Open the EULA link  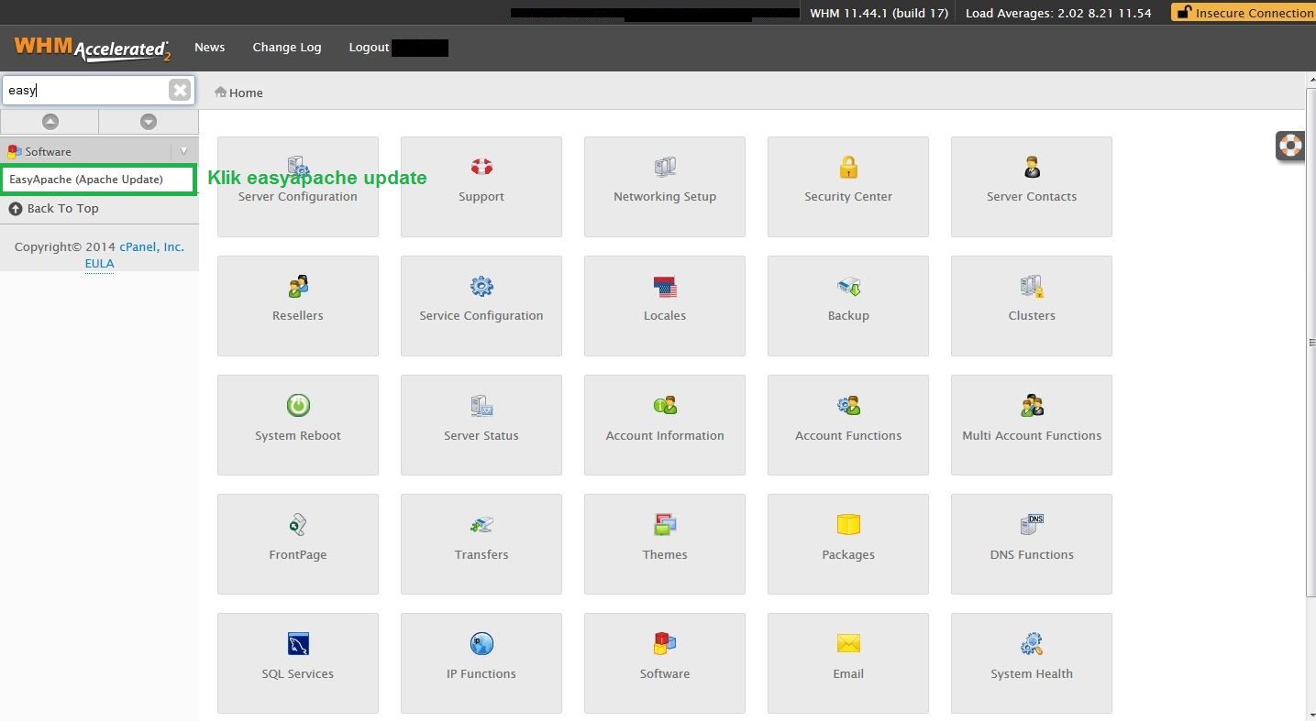point(98,263)
